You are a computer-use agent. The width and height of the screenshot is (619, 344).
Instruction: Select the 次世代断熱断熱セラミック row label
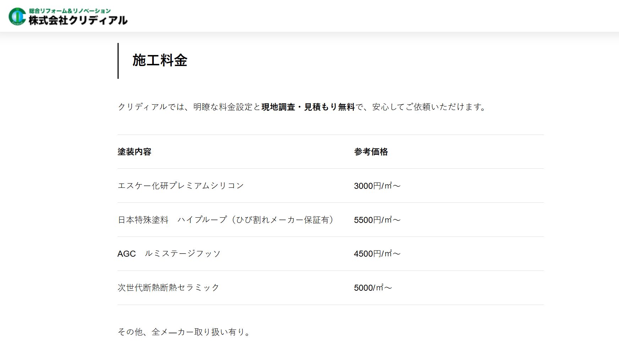point(168,288)
